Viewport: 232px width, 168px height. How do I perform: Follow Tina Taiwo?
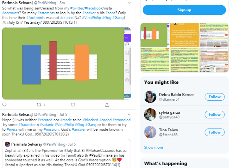tap(215, 132)
